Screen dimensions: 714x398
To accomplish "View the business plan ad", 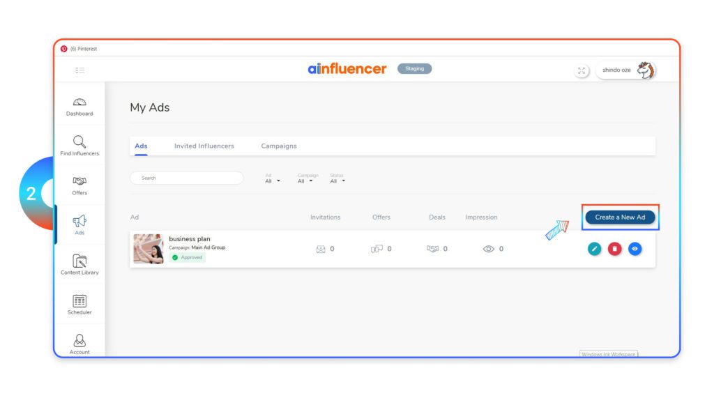I will [635, 249].
